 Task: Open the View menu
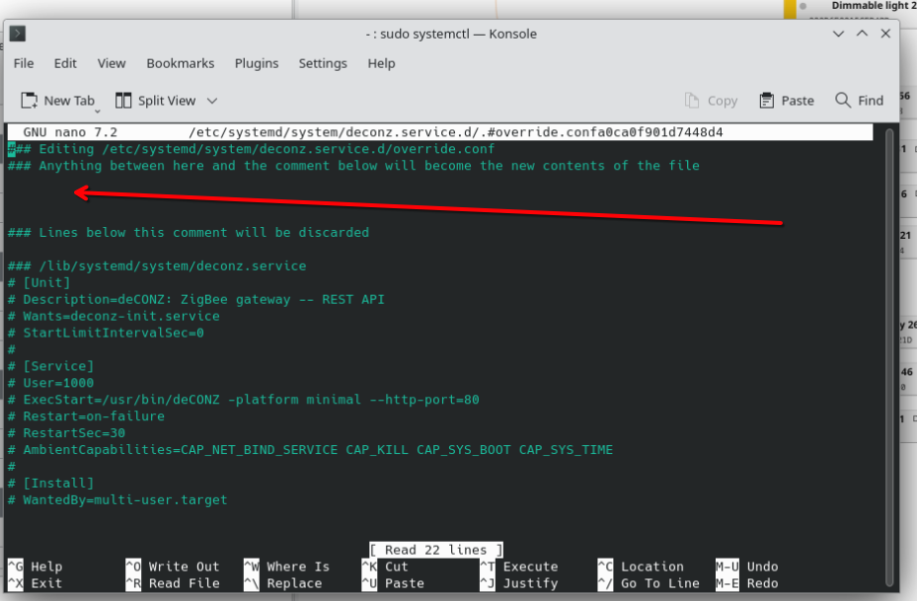pos(112,63)
